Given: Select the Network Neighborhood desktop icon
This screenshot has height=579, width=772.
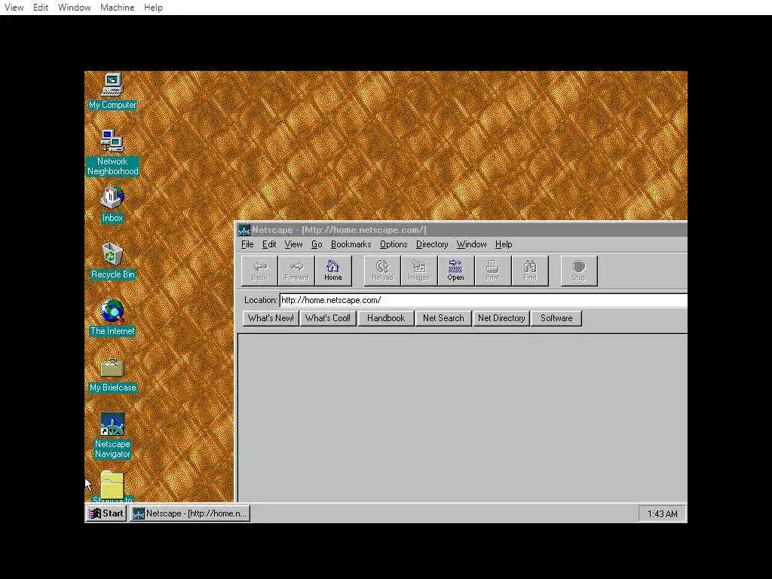Looking at the screenshot, I should pyautogui.click(x=112, y=152).
